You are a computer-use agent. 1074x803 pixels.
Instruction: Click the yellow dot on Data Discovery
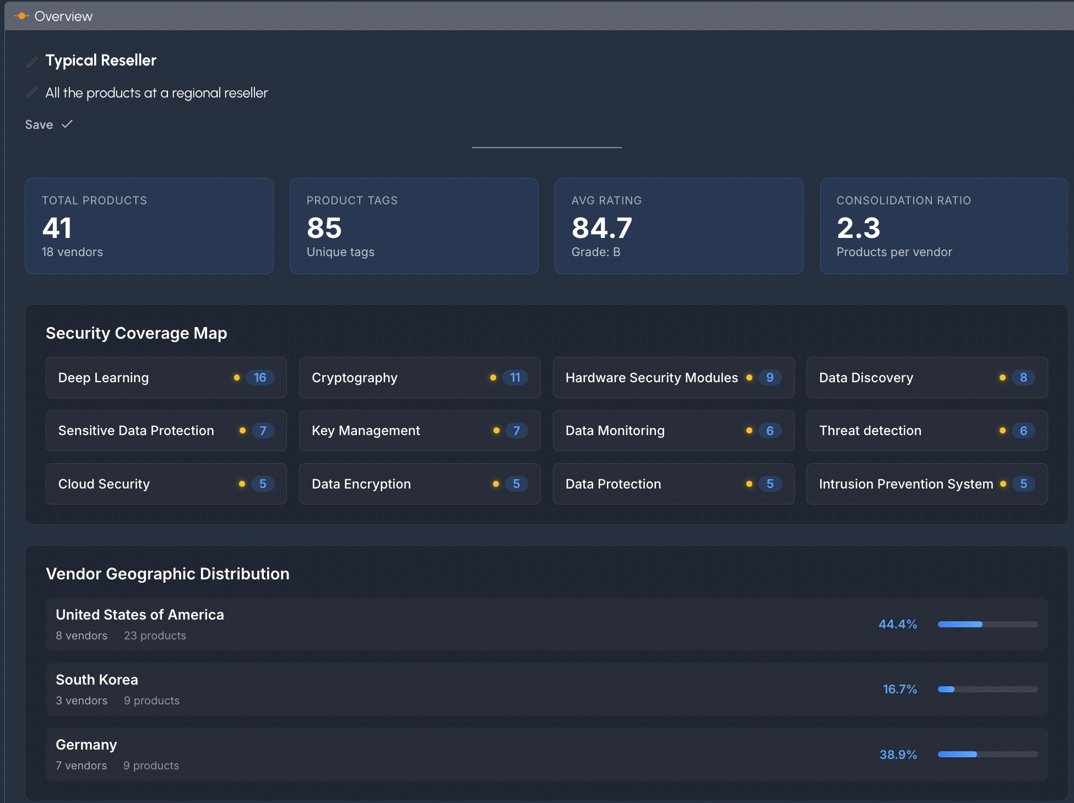pyautogui.click(x=1002, y=378)
